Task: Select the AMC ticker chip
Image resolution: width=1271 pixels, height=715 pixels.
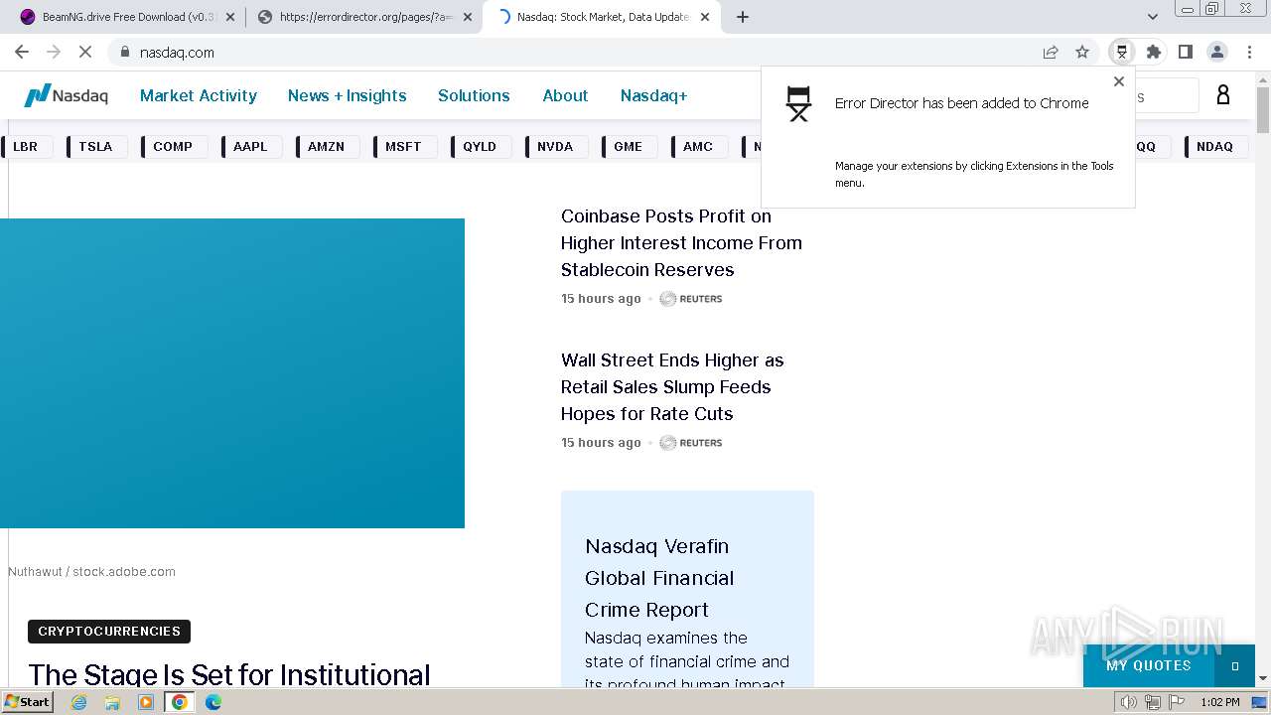Action: click(x=698, y=147)
